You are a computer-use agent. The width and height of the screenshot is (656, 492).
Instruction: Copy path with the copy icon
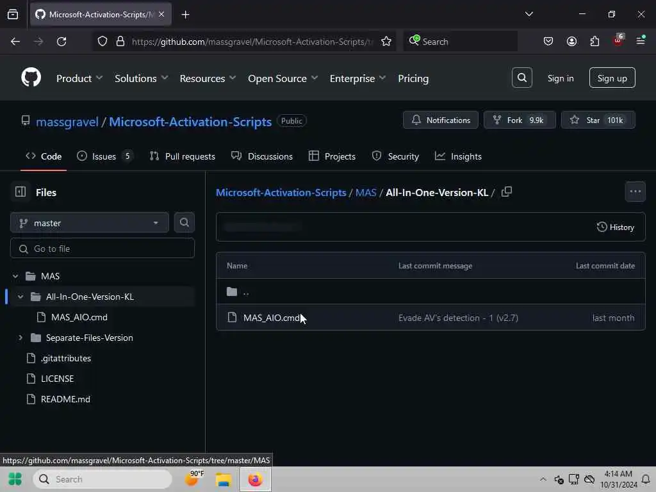point(506,192)
